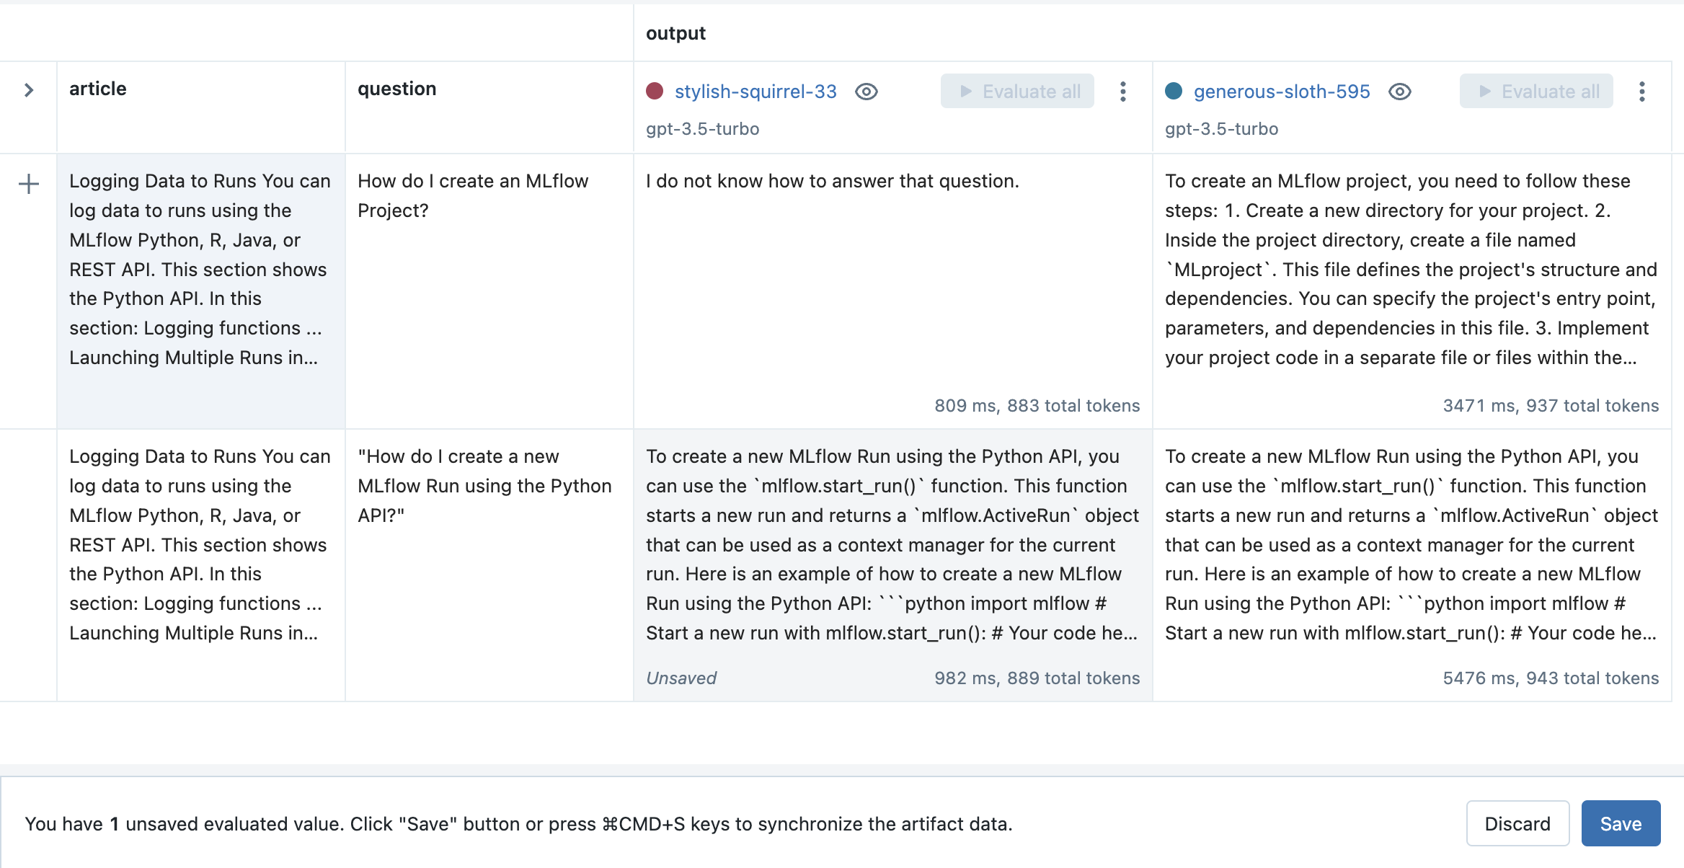Viewport: 1684px width, 868px height.
Task: Hide the stylish-squirrel-33 run column
Action: 866,92
